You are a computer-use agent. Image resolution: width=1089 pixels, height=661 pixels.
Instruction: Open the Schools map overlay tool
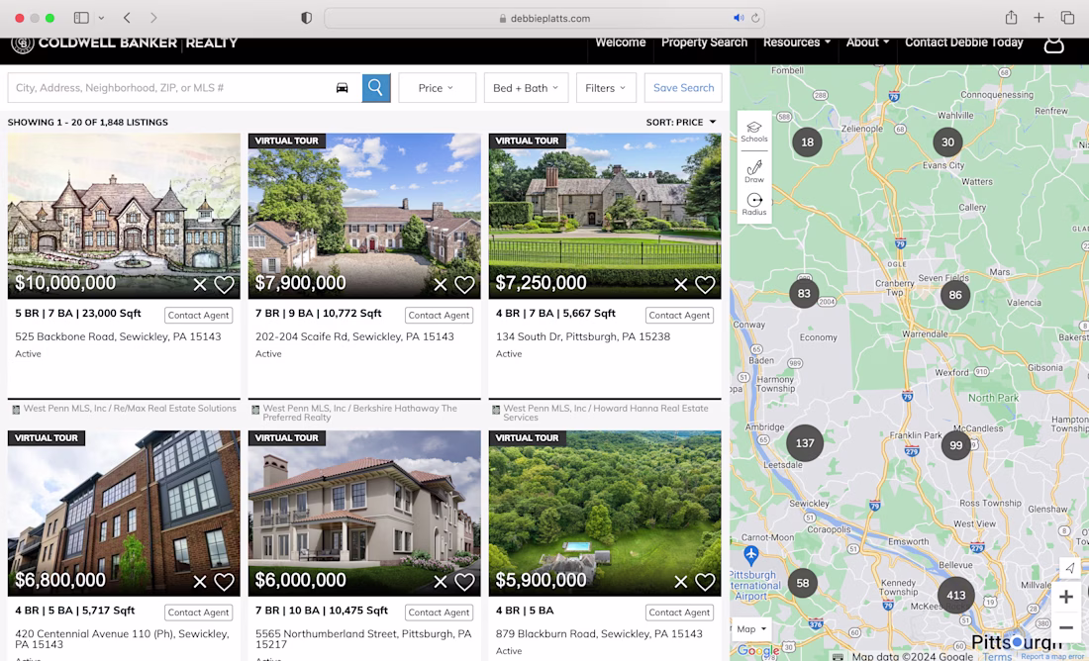(753, 132)
